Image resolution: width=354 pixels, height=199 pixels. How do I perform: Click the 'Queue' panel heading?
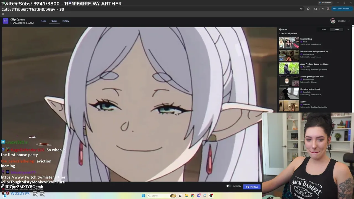coord(283,29)
